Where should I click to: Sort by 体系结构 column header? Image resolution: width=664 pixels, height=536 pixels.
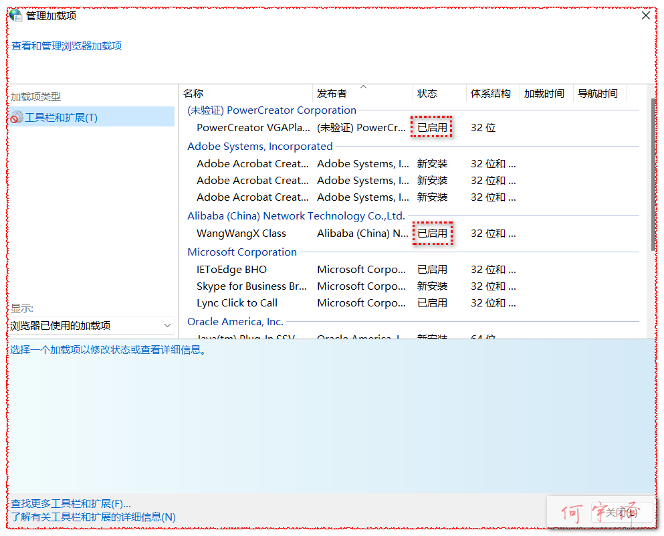[x=493, y=94]
